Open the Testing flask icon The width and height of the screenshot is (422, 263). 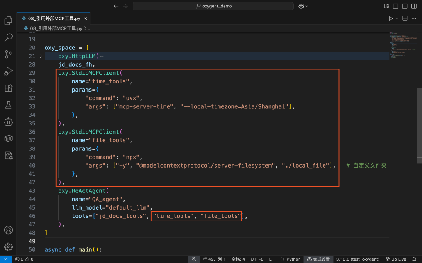(8, 105)
